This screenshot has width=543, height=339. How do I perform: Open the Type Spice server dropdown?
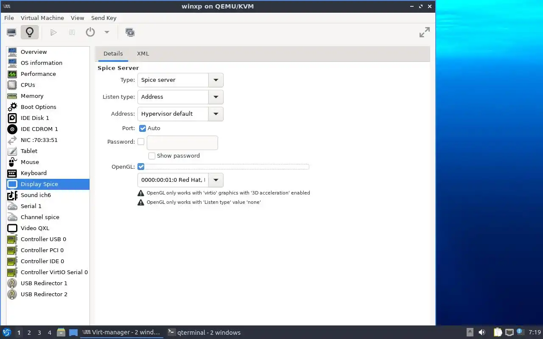(180, 80)
